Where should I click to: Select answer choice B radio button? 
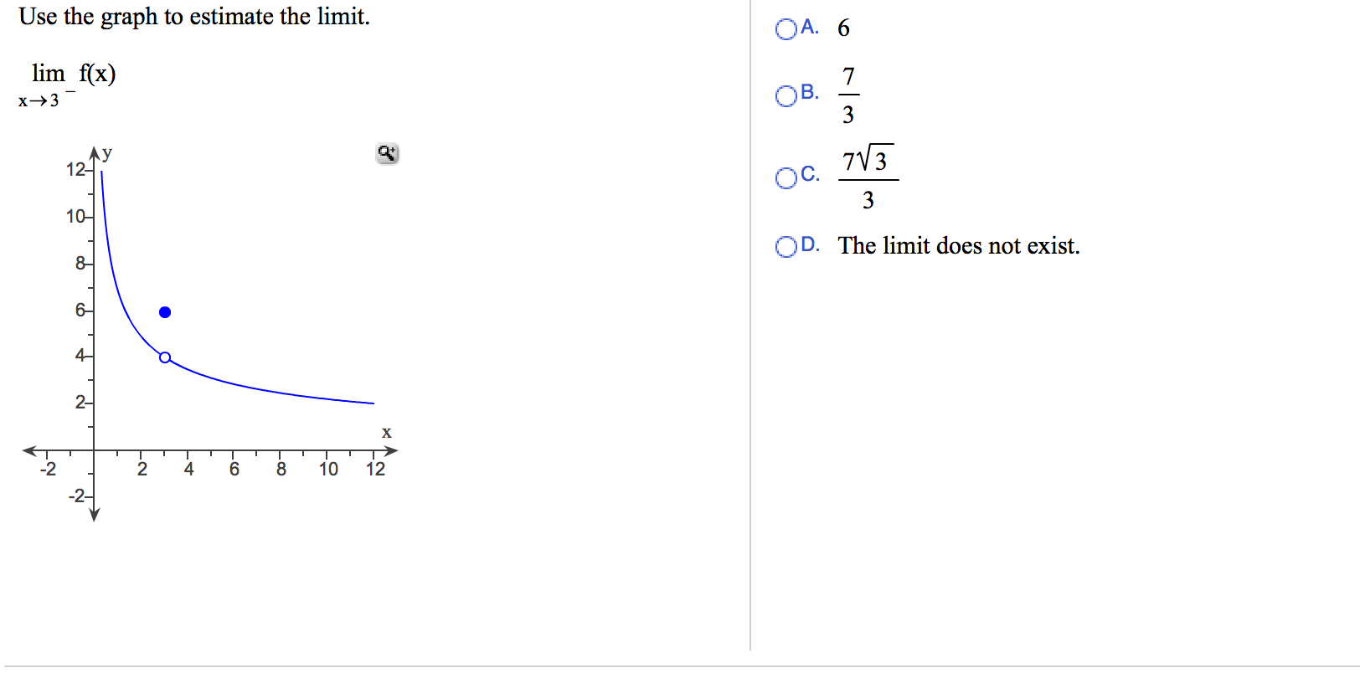786,96
